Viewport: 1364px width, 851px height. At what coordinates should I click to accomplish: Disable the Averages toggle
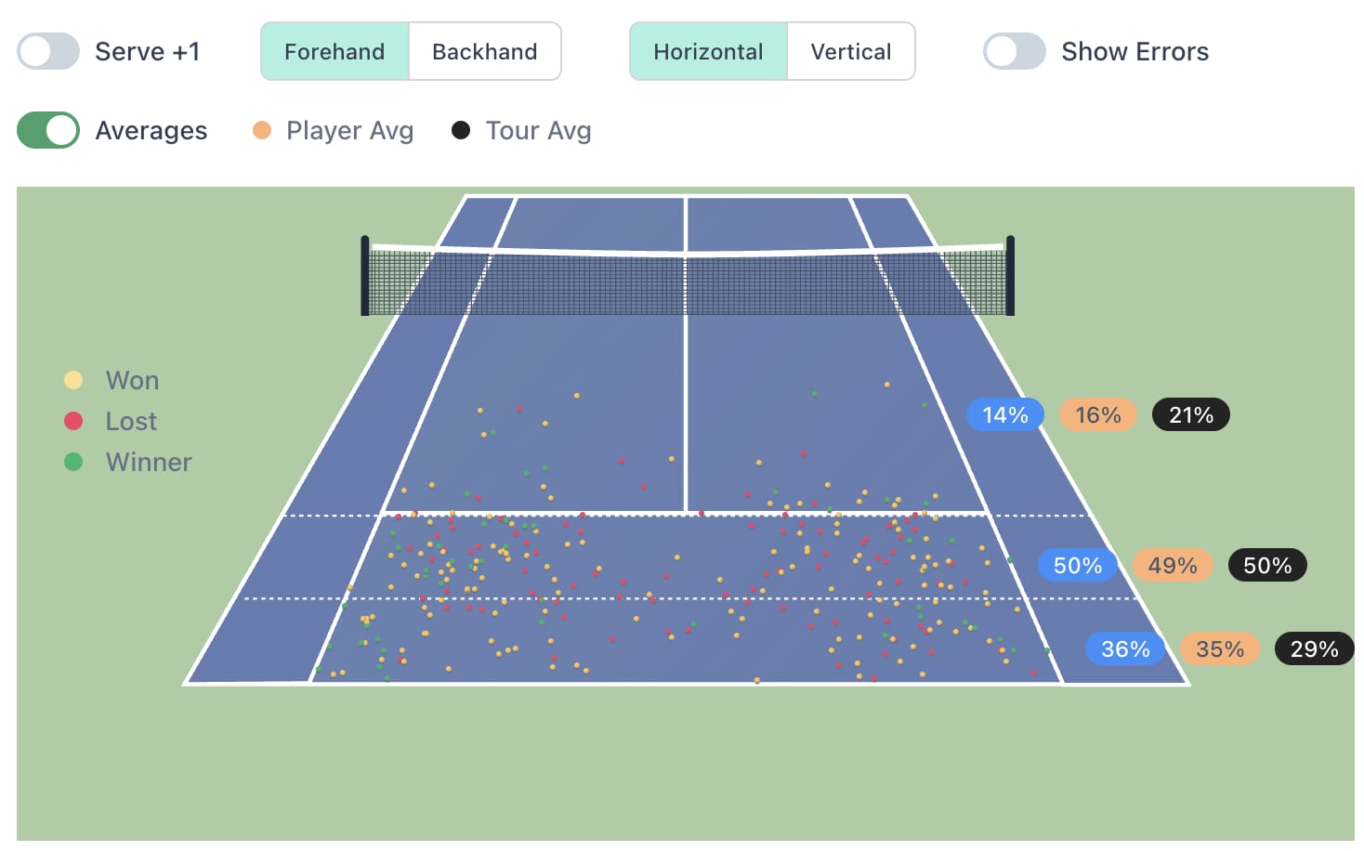(48, 130)
